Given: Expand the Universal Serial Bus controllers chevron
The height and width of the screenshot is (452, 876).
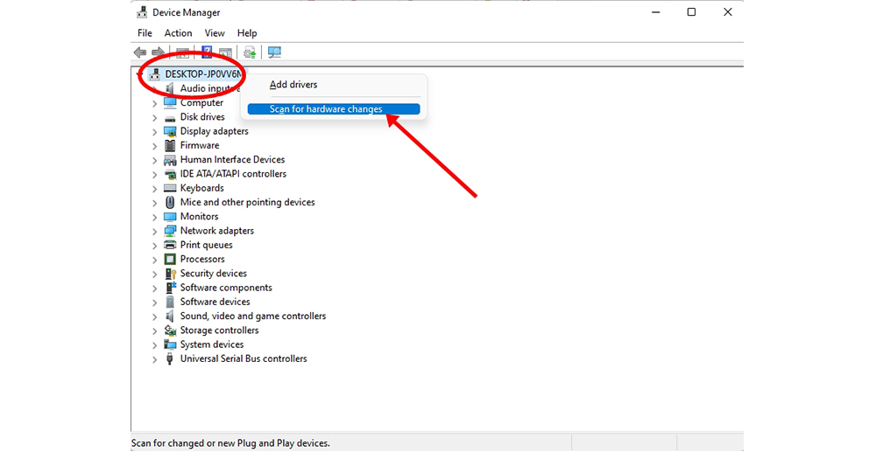Looking at the screenshot, I should (154, 359).
